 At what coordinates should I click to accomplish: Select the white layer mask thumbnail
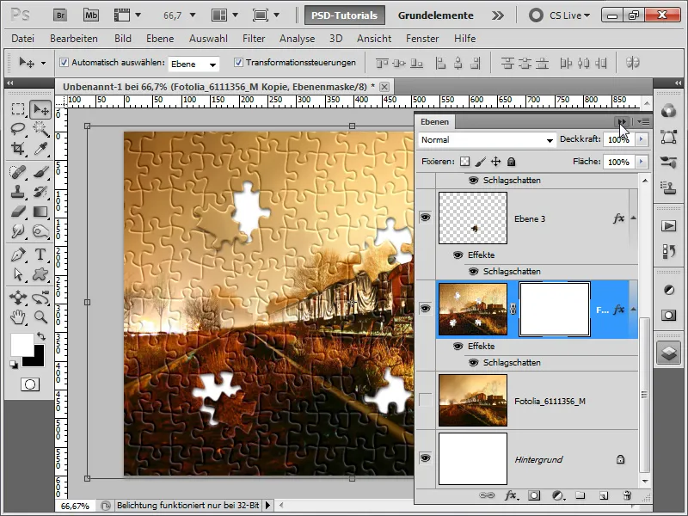555,310
